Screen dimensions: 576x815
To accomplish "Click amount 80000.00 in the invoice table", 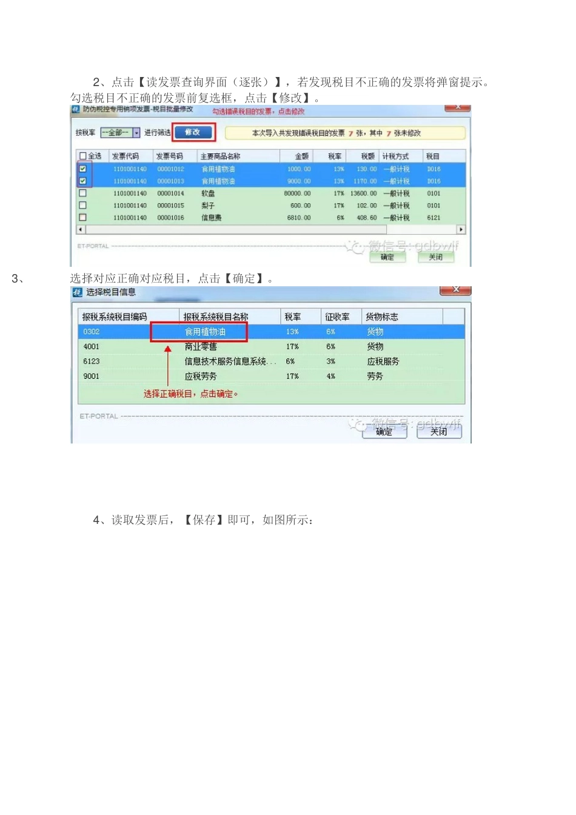I will click(297, 193).
